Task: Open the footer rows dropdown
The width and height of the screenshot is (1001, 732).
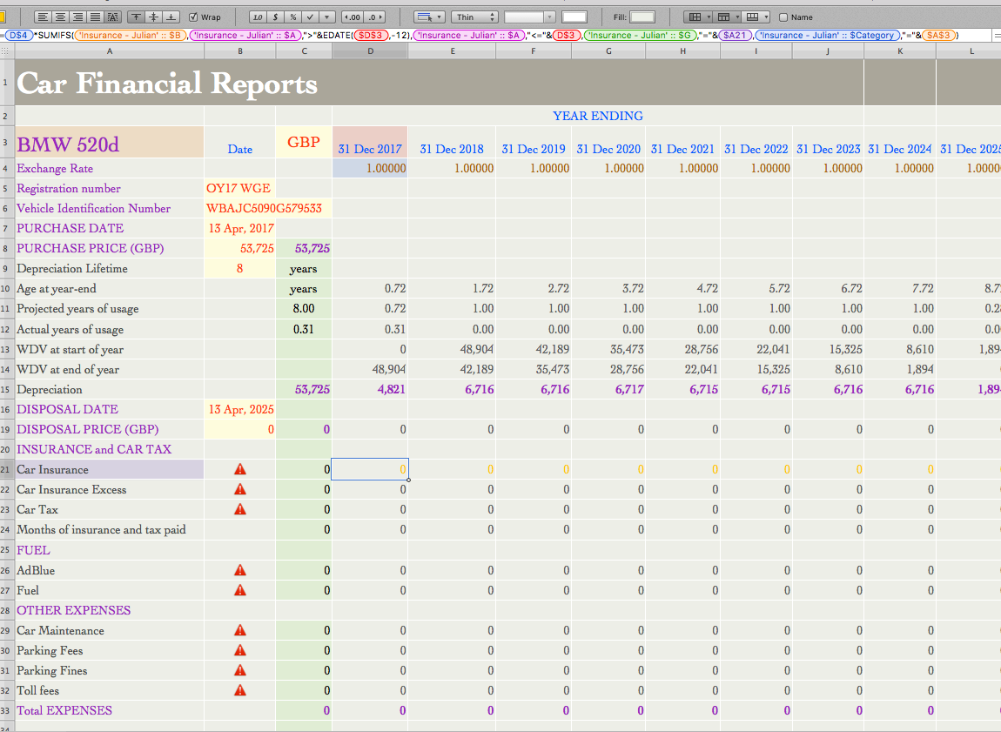Action: point(756,17)
